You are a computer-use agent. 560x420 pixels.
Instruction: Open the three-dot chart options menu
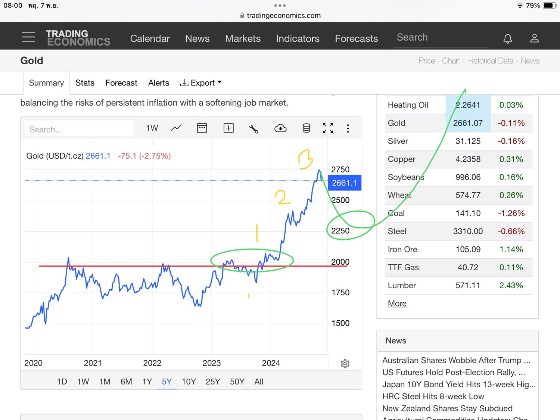click(x=348, y=128)
